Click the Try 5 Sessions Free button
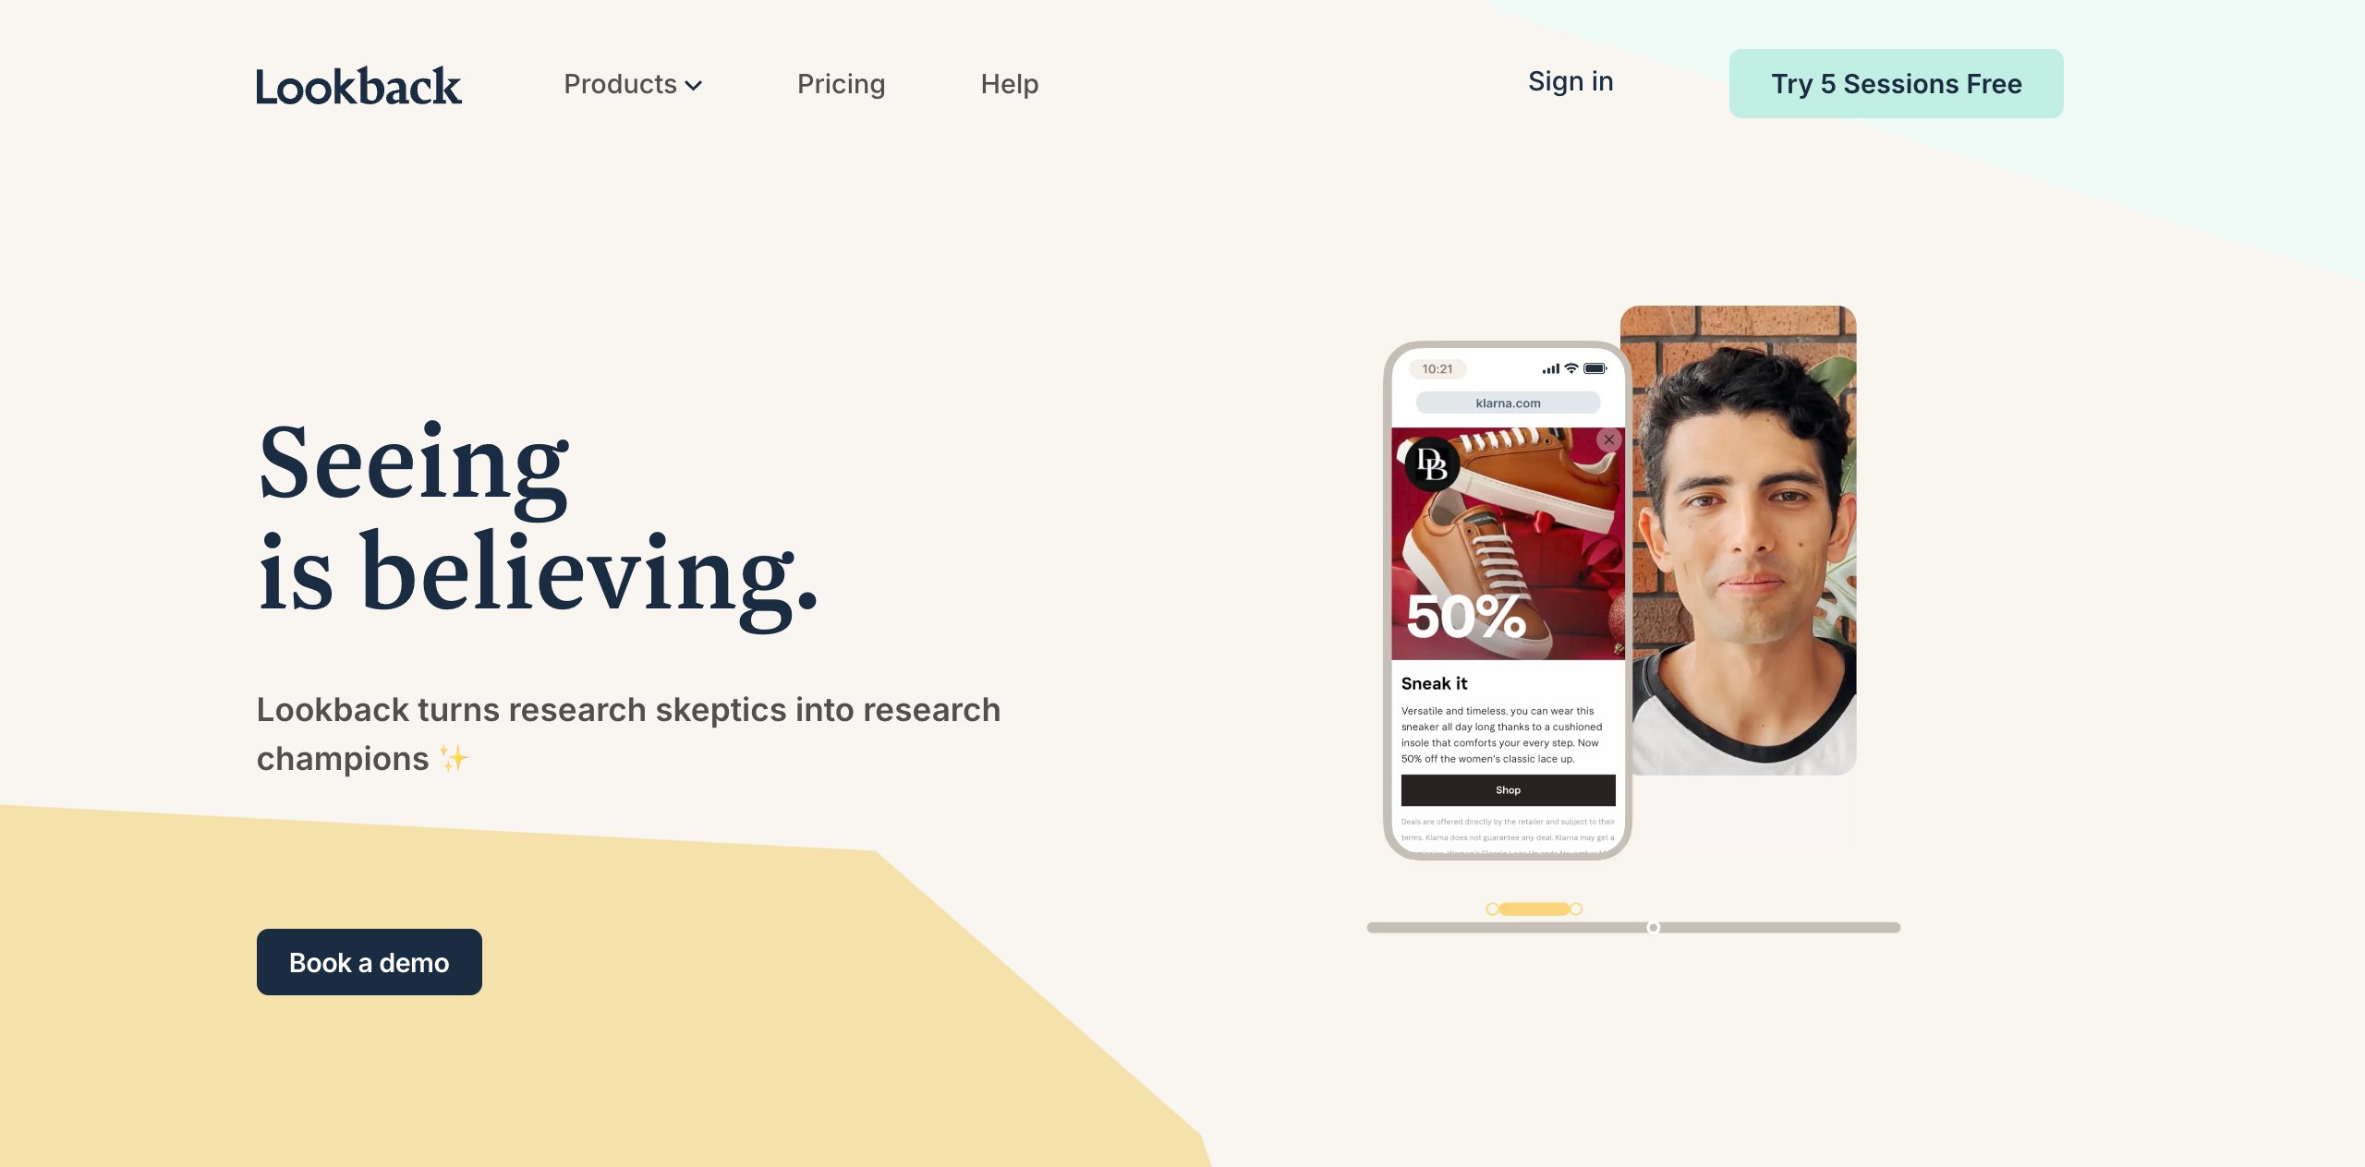 pos(1896,83)
